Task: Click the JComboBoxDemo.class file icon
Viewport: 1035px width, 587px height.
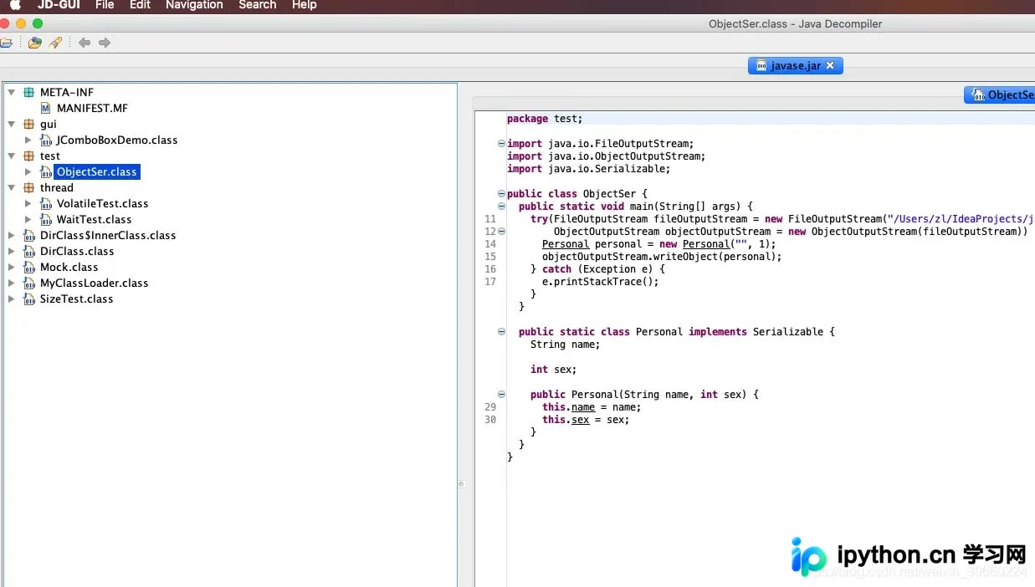Action: pyautogui.click(x=46, y=140)
